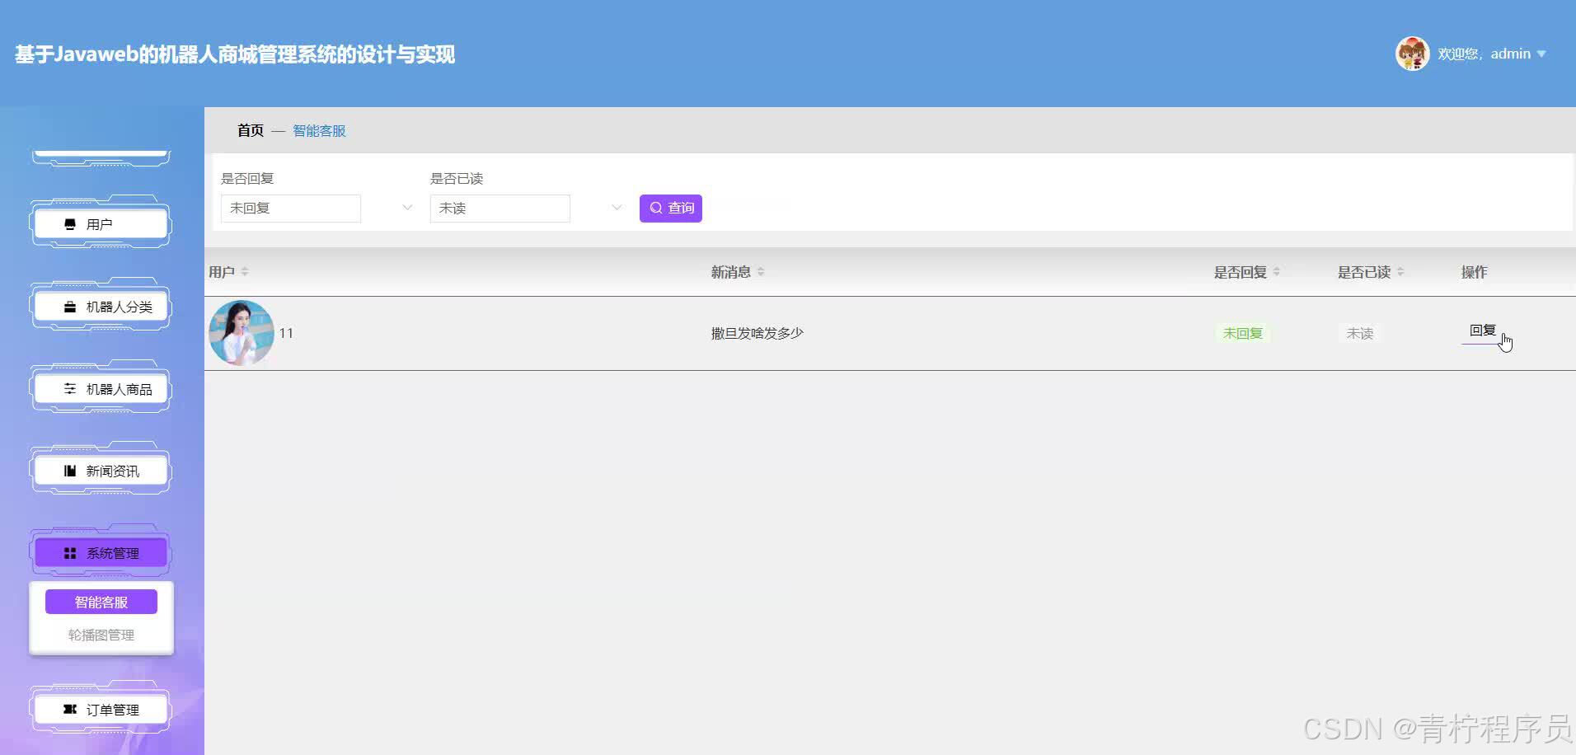This screenshot has width=1576, height=755.
Task: Select 智能客服 in the system menu
Action: tap(101, 601)
